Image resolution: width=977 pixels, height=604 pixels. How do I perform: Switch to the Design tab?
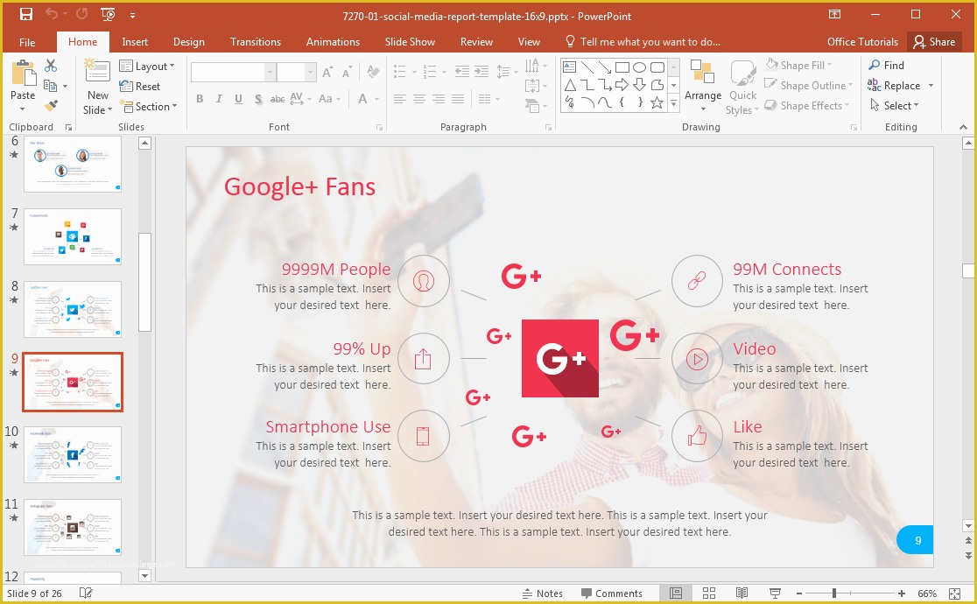[x=189, y=42]
